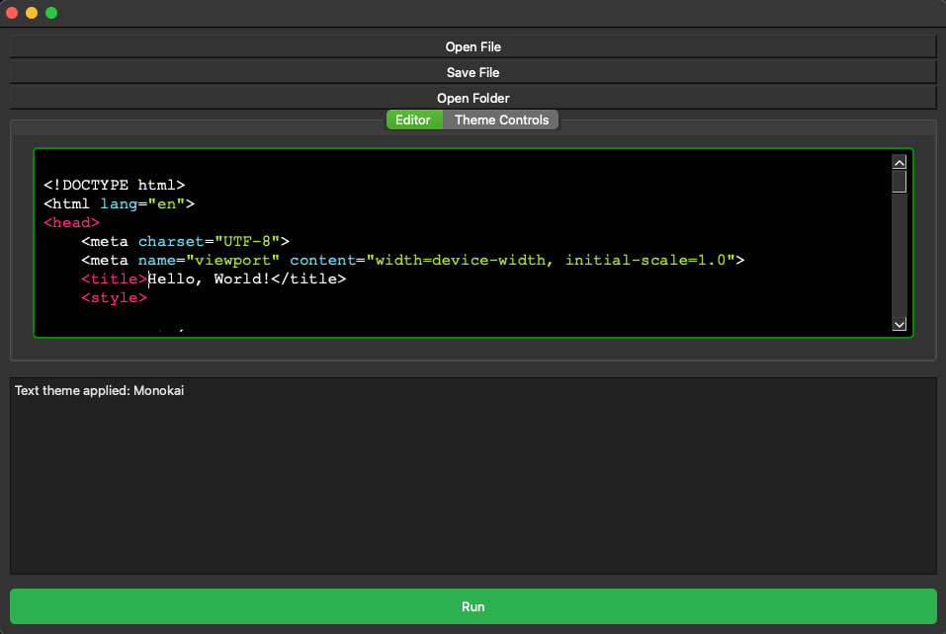Open the Theme Controls tab

click(501, 119)
